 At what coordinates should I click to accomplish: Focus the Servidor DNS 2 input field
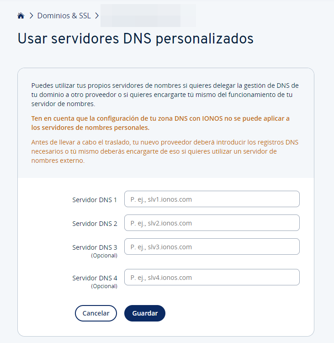click(212, 223)
